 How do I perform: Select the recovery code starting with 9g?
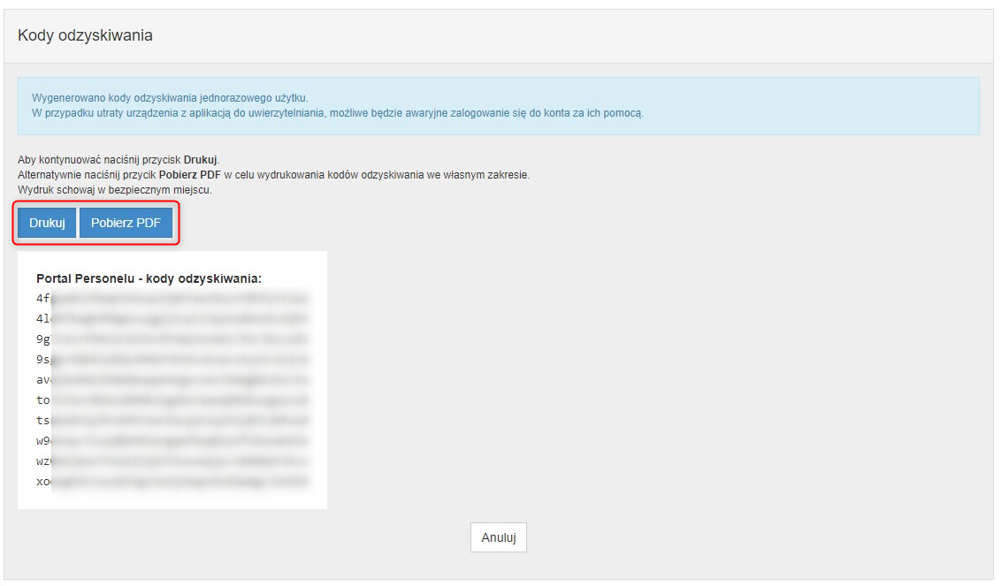pos(172,339)
